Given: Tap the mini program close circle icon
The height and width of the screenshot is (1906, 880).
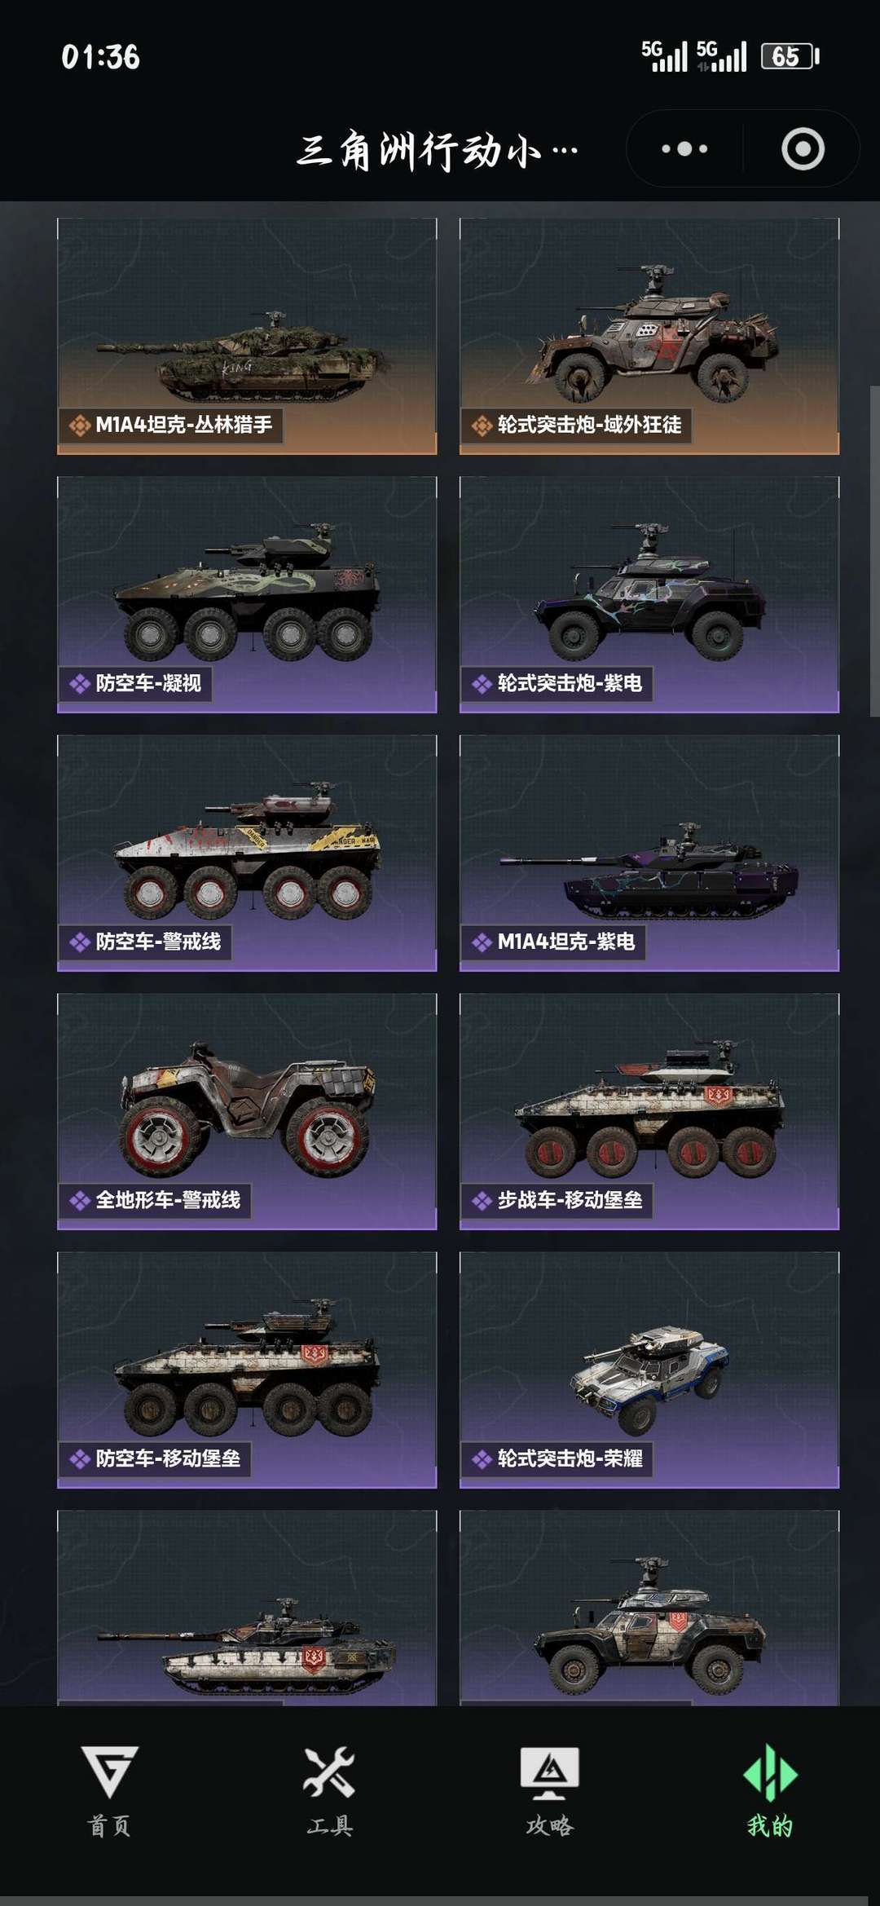Looking at the screenshot, I should [x=803, y=149].
